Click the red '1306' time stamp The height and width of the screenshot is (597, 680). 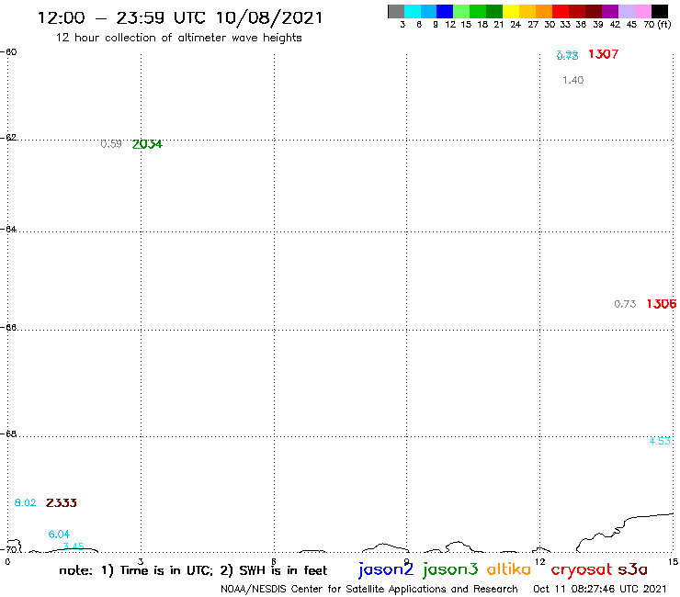click(662, 304)
